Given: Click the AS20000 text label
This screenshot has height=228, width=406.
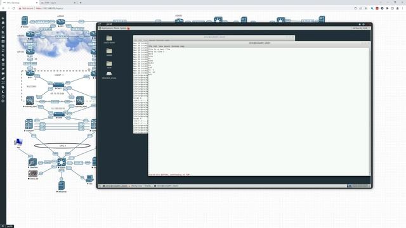Looking at the screenshot, I should pos(32,87).
